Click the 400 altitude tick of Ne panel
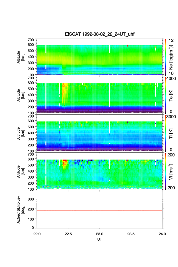Viewport: 178px width, 267px height. [x=31, y=57]
